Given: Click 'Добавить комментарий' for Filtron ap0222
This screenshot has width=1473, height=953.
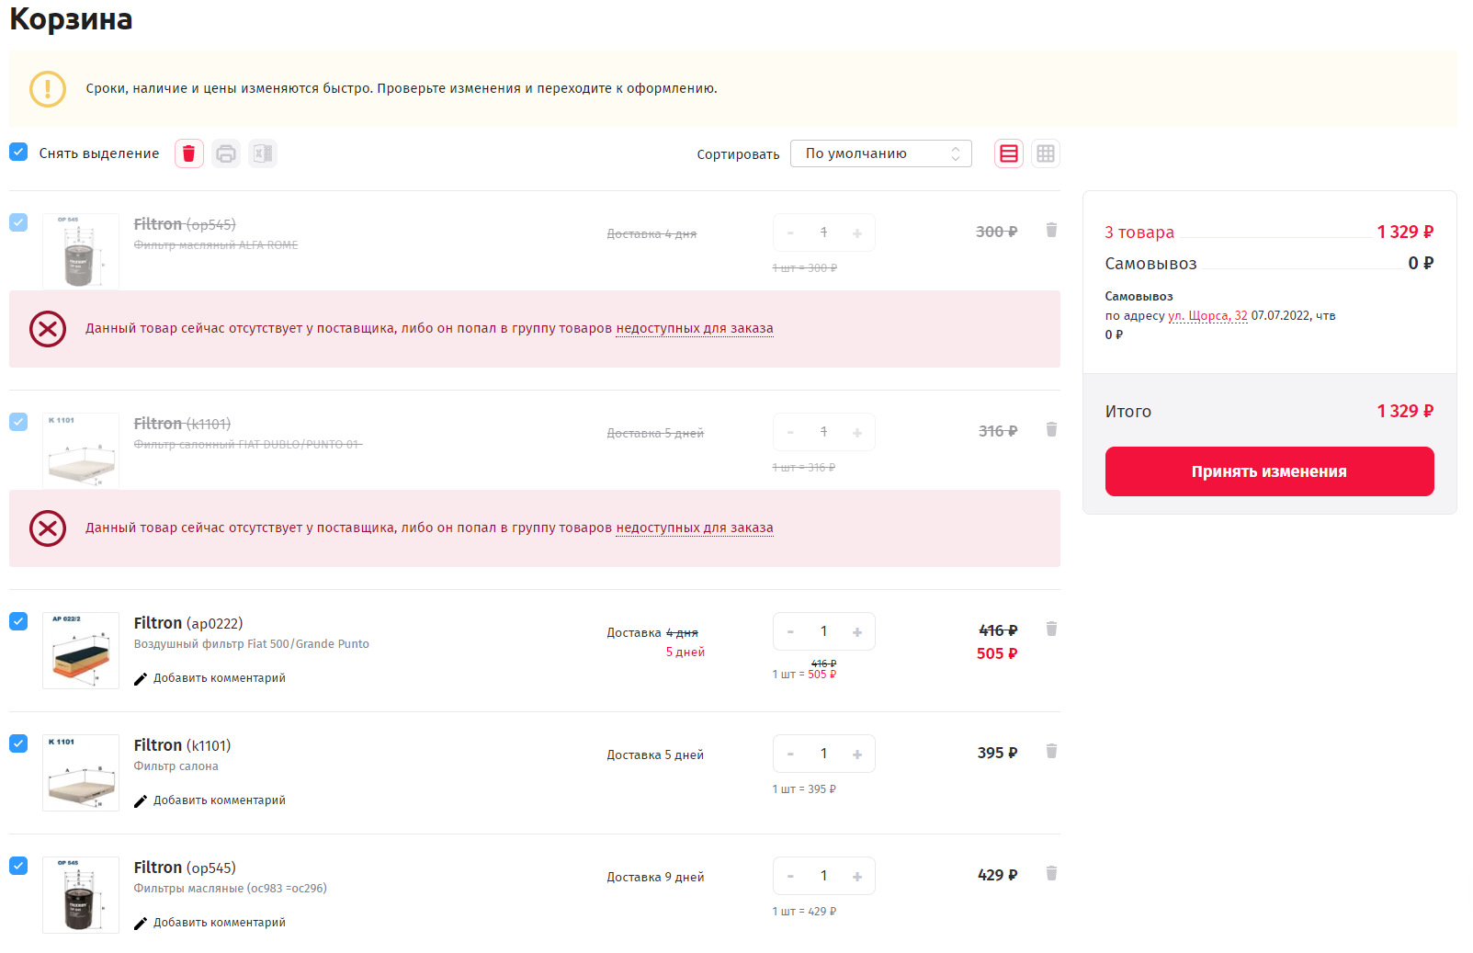Looking at the screenshot, I should click(x=220, y=678).
